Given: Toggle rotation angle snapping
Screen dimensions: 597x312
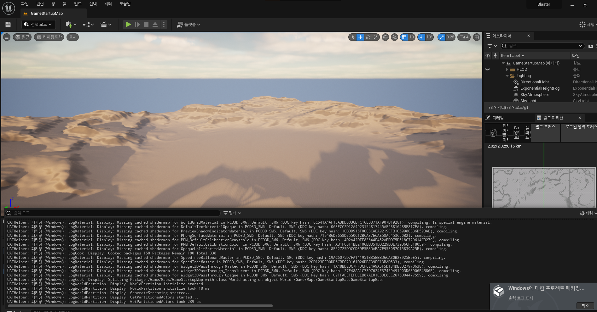Looking at the screenshot, I should coord(421,37).
